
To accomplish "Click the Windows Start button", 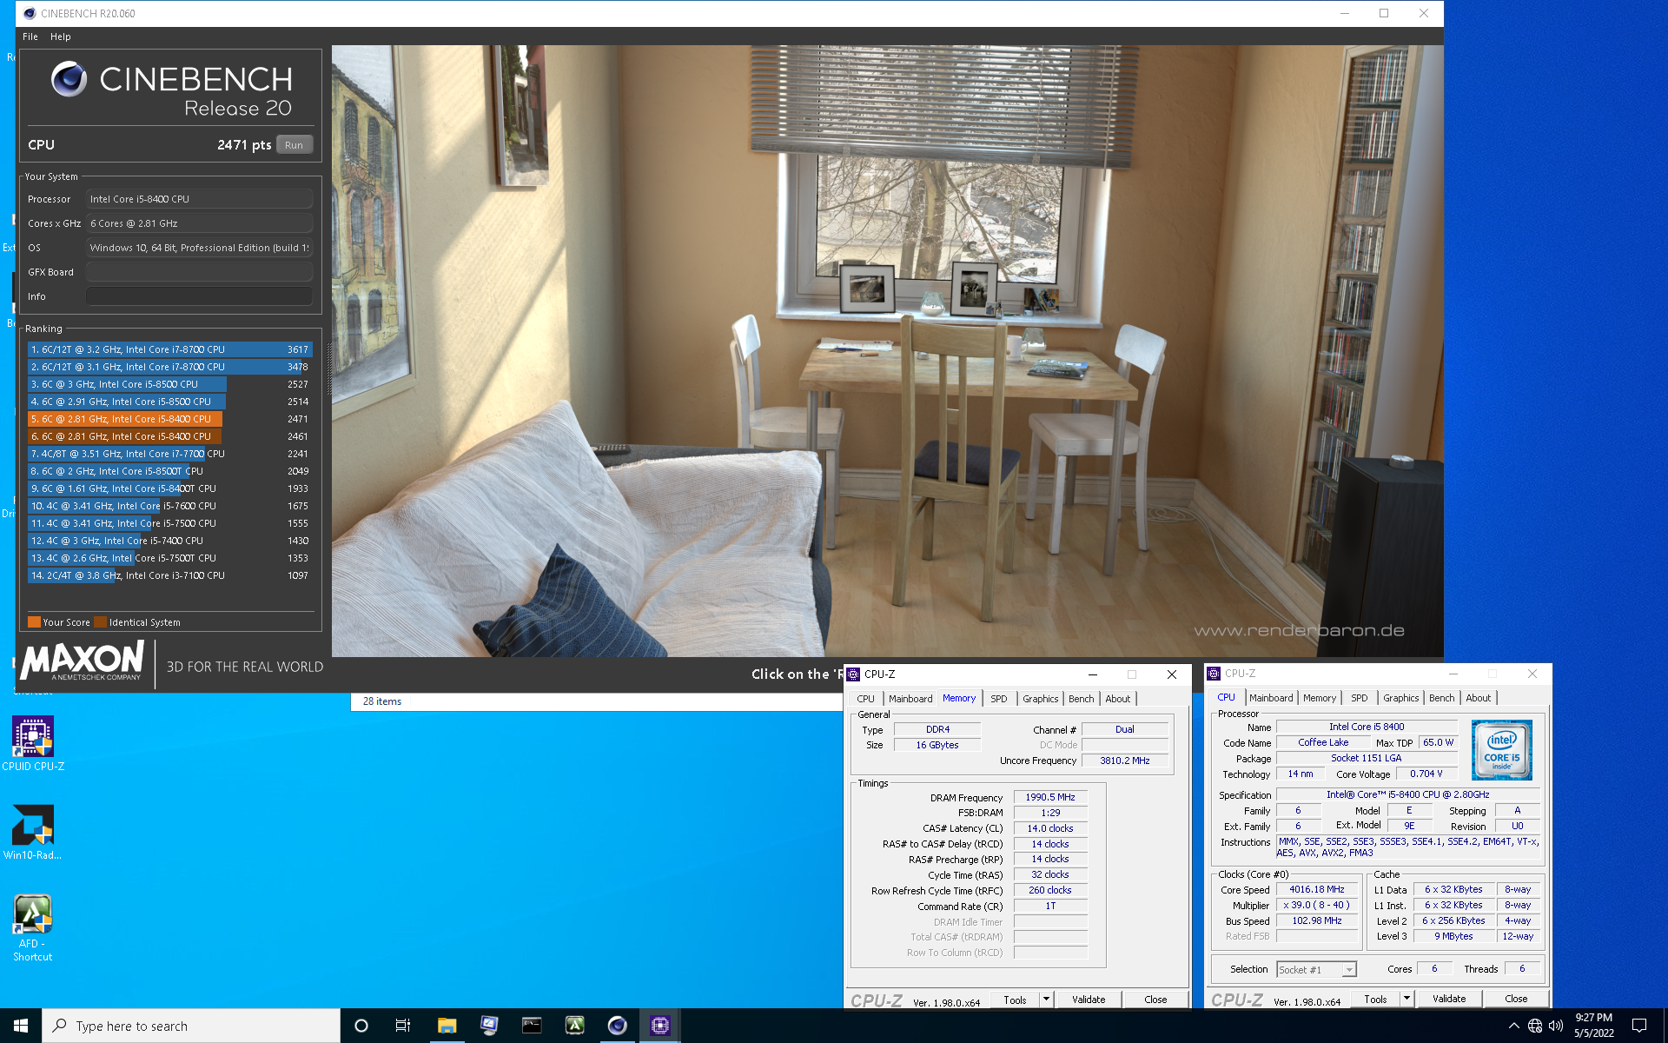I will coord(21,1026).
